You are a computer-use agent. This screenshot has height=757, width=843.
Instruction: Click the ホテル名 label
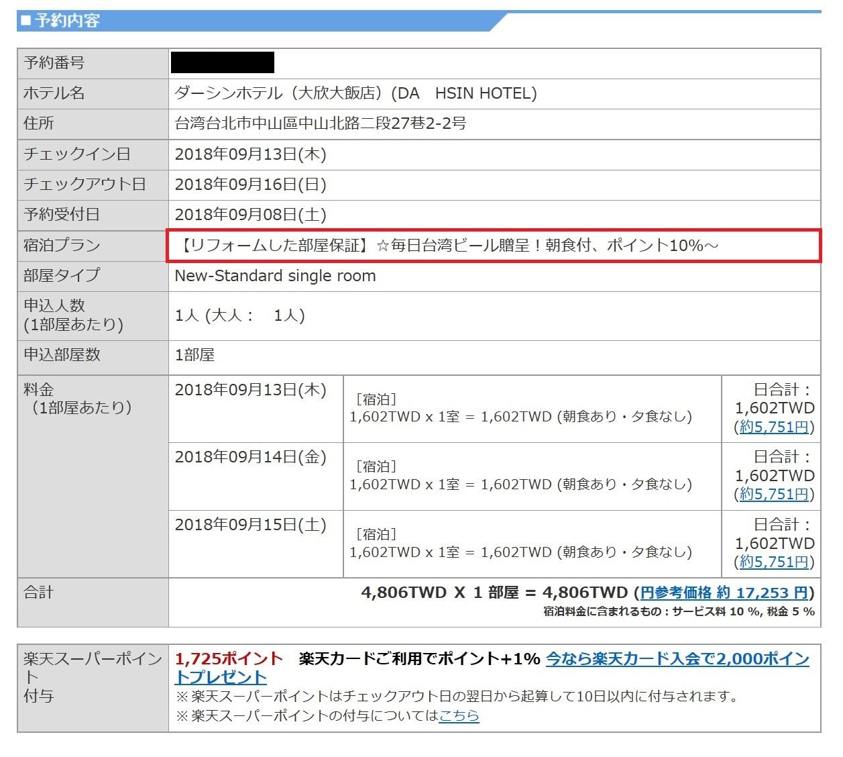(54, 93)
